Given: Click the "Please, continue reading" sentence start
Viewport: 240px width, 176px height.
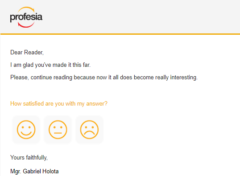Looking at the screenshot, I should [x=41, y=78].
